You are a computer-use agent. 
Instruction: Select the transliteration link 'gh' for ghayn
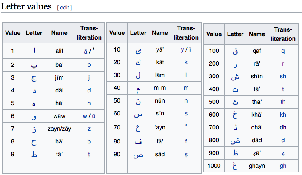click(x=283, y=166)
